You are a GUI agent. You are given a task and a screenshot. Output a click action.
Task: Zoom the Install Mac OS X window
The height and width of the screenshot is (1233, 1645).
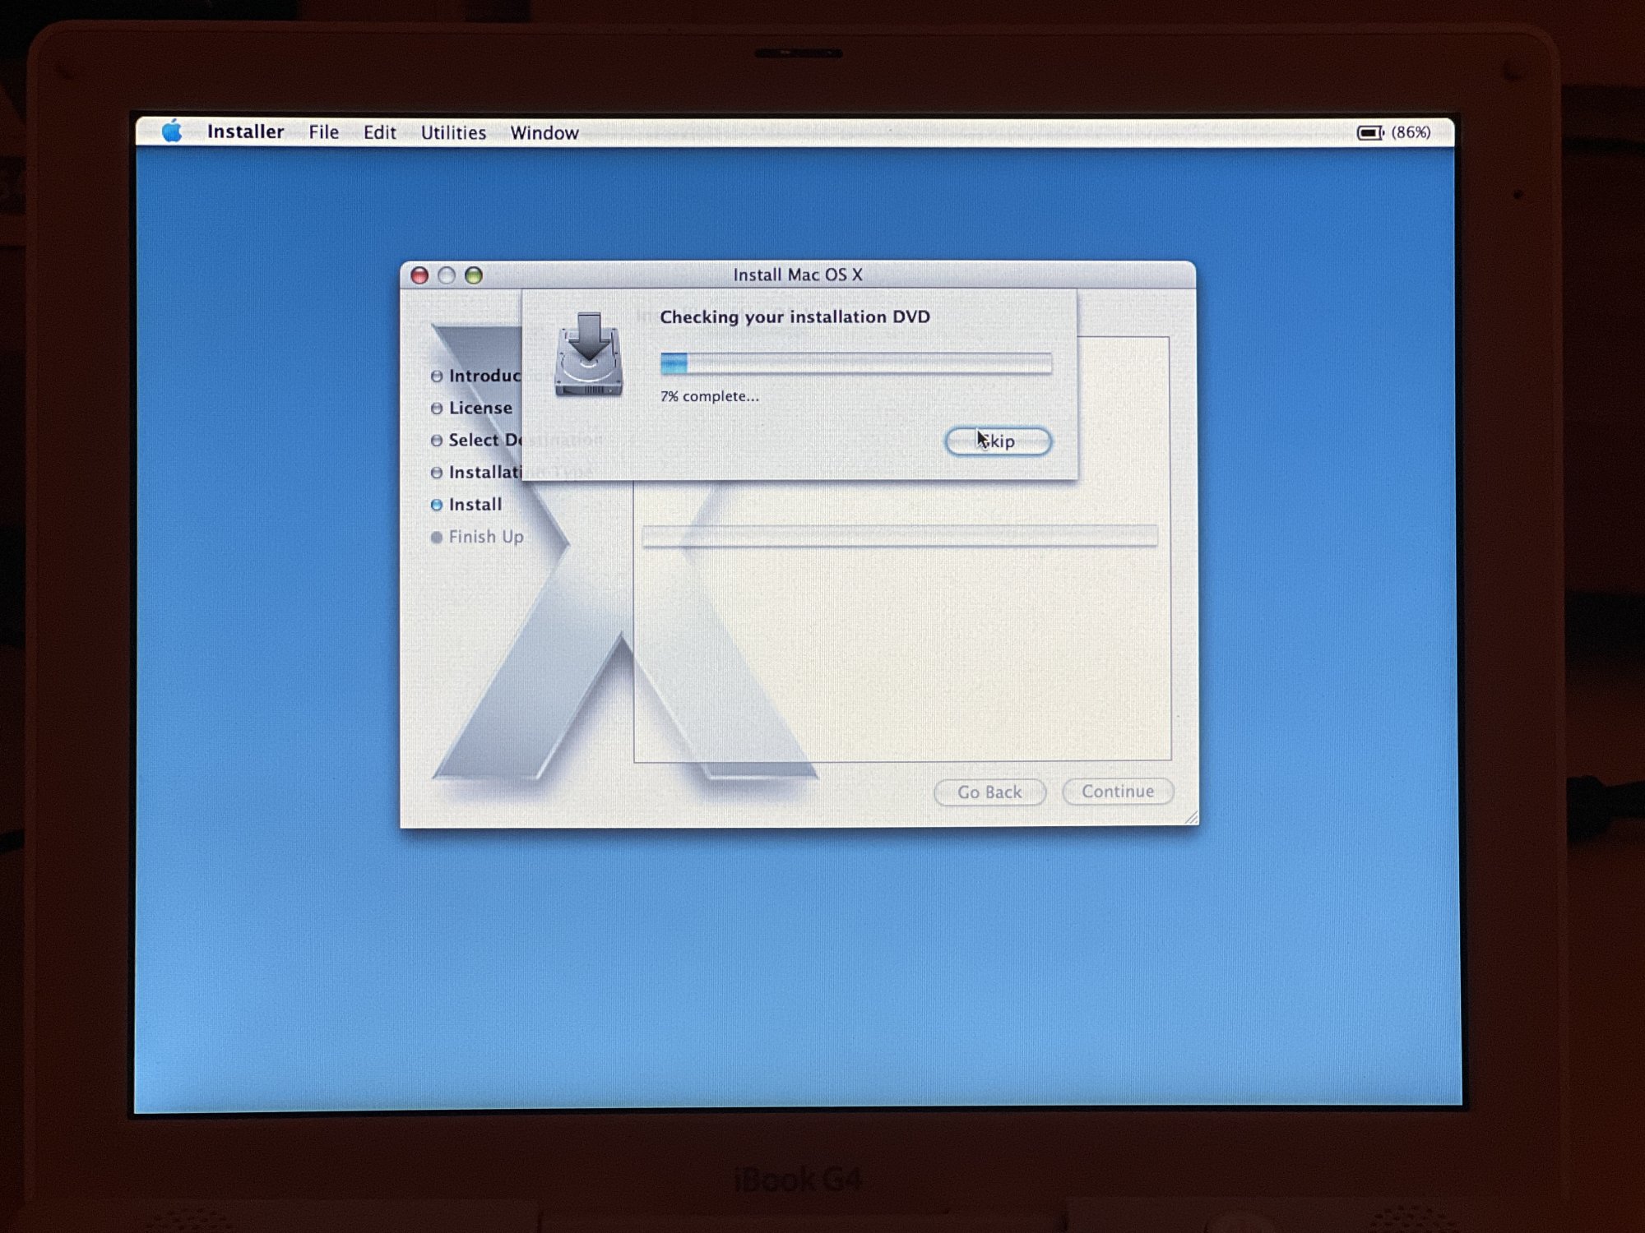tap(474, 275)
